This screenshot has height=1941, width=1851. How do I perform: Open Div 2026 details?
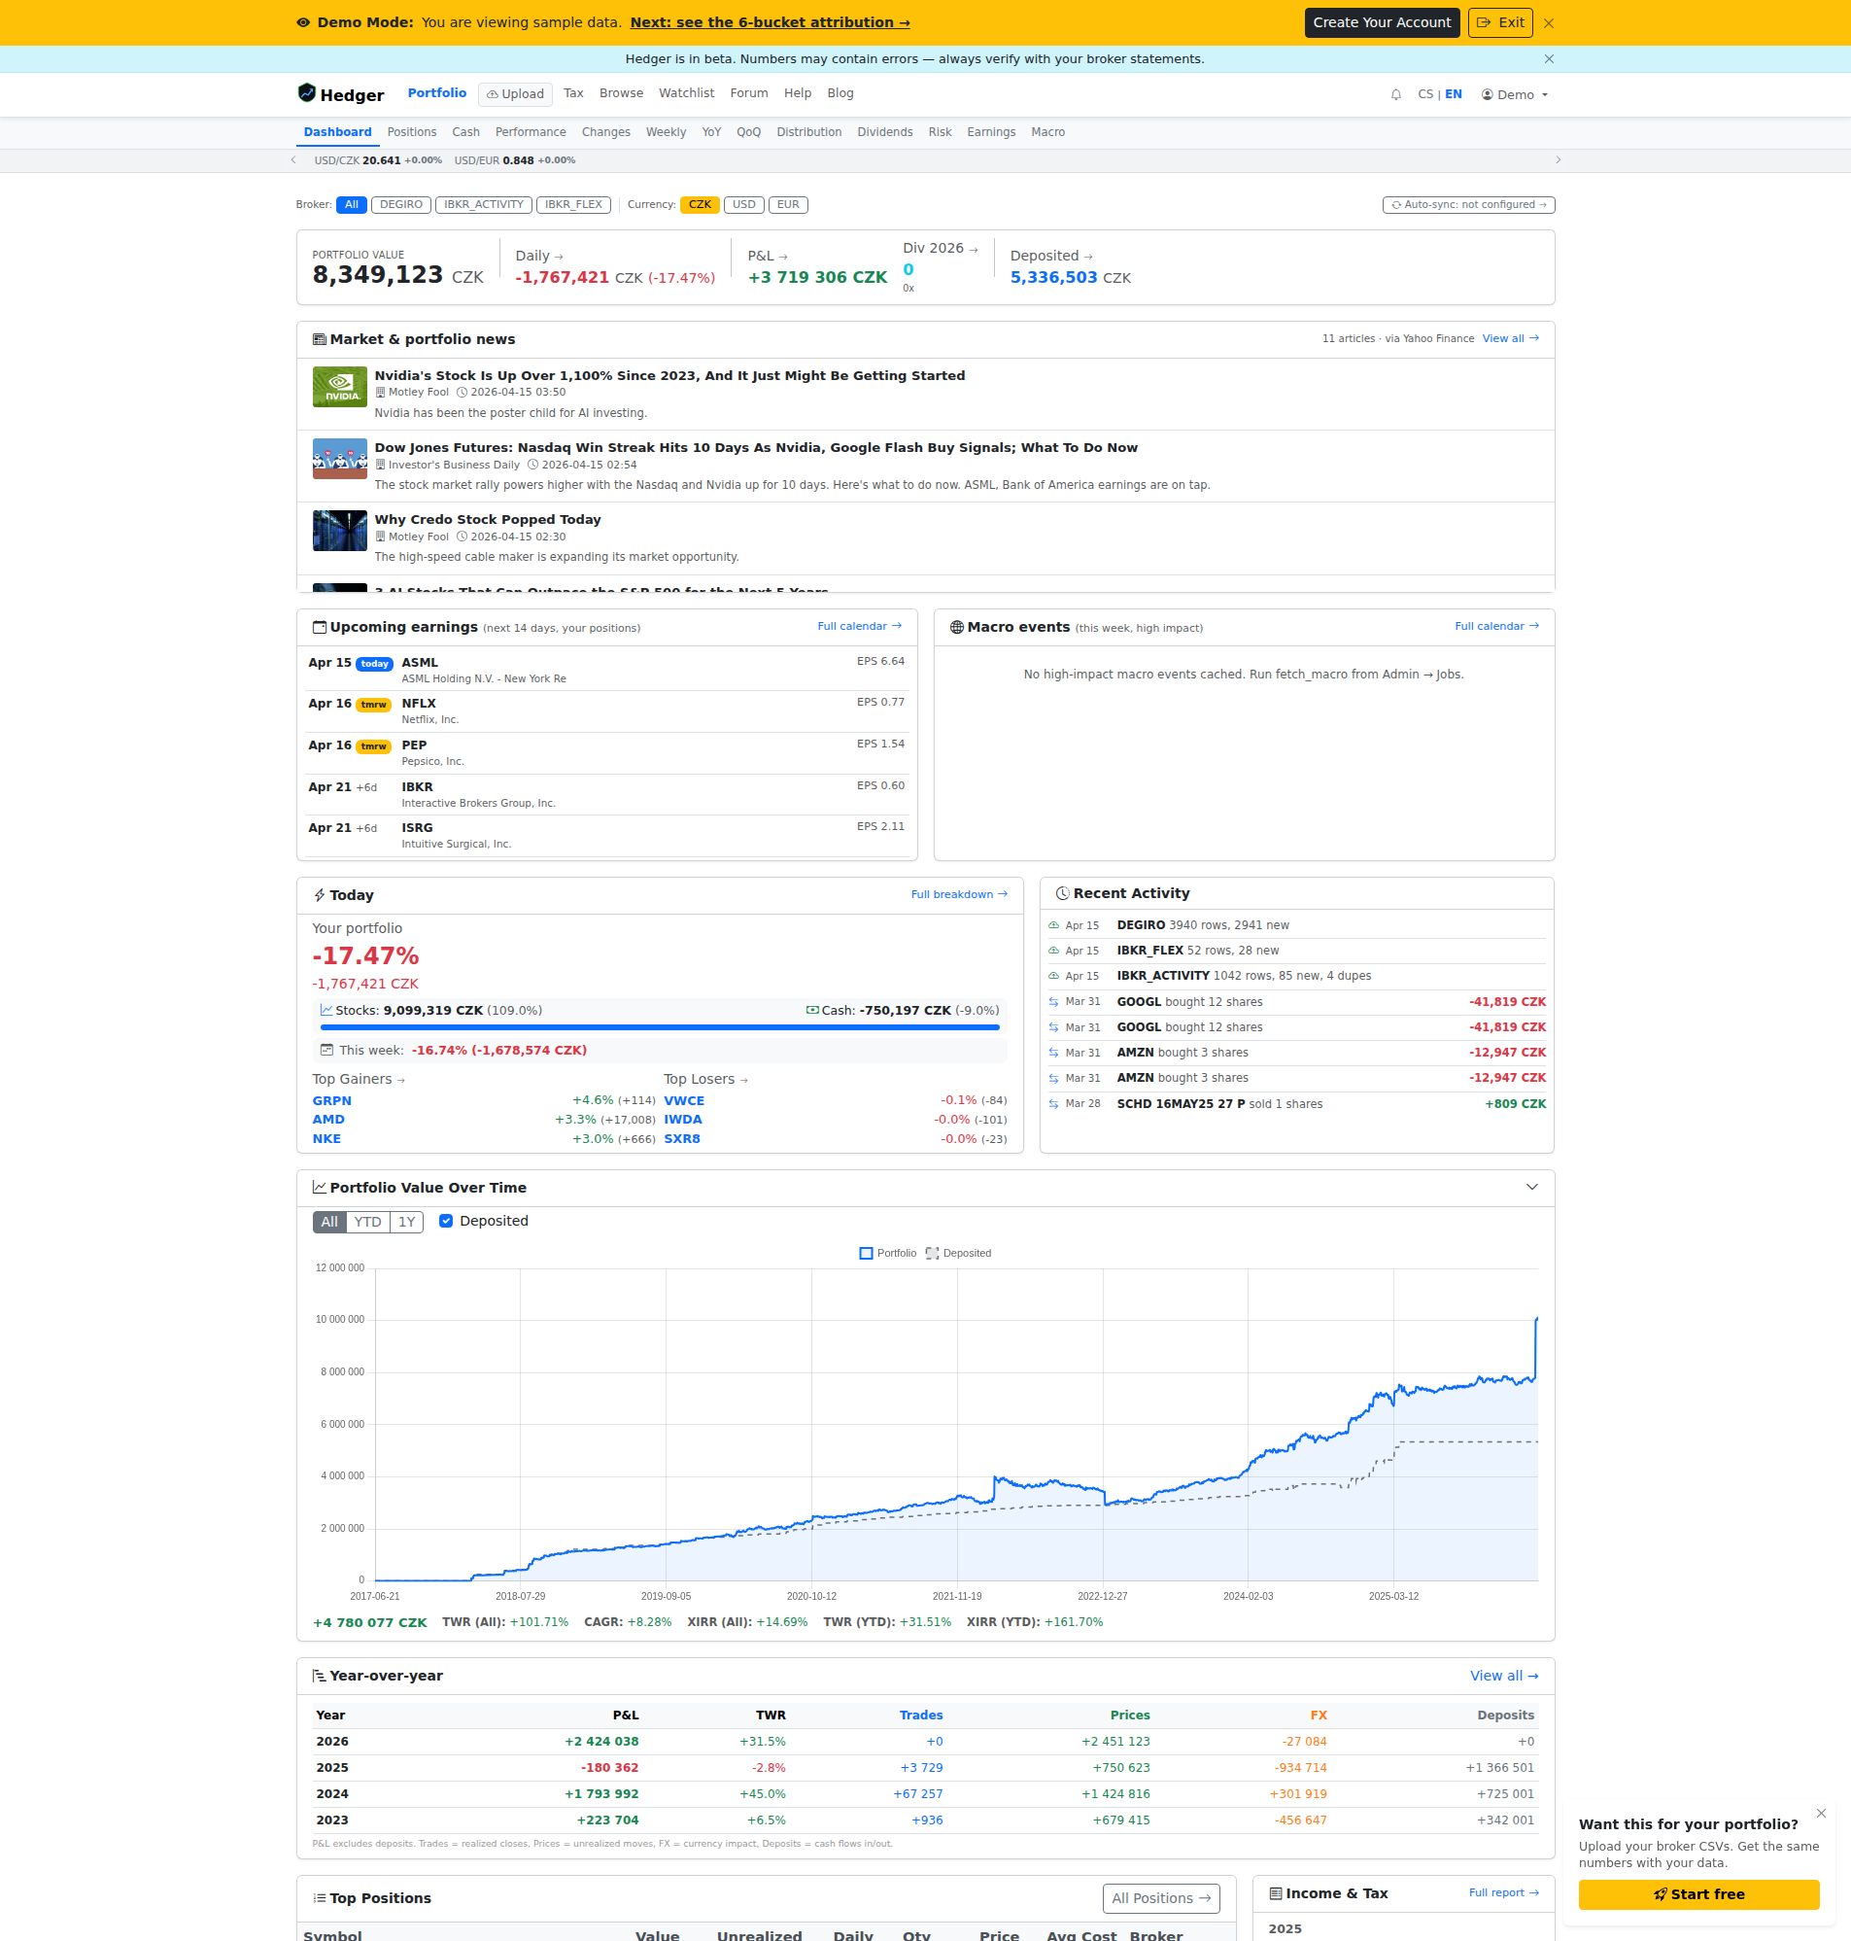pos(941,249)
